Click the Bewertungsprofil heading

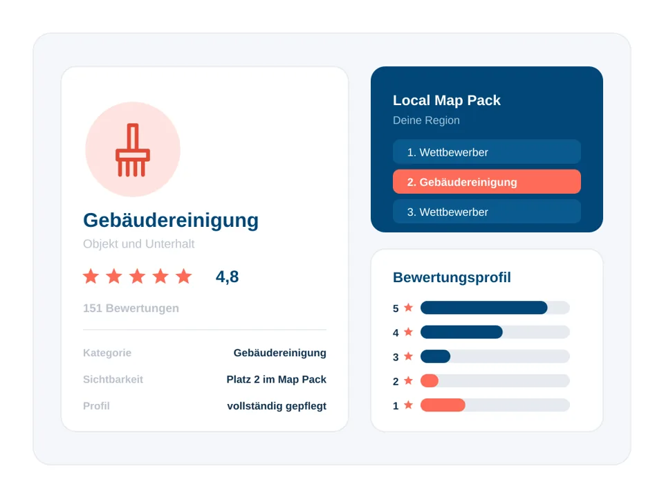tap(452, 278)
